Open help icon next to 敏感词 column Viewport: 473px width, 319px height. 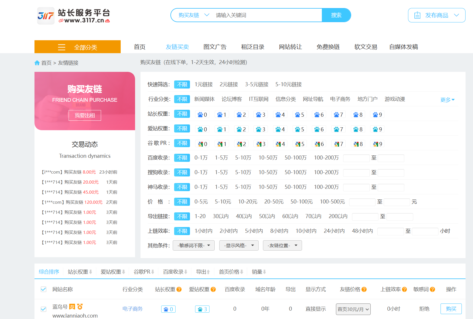[432, 289]
